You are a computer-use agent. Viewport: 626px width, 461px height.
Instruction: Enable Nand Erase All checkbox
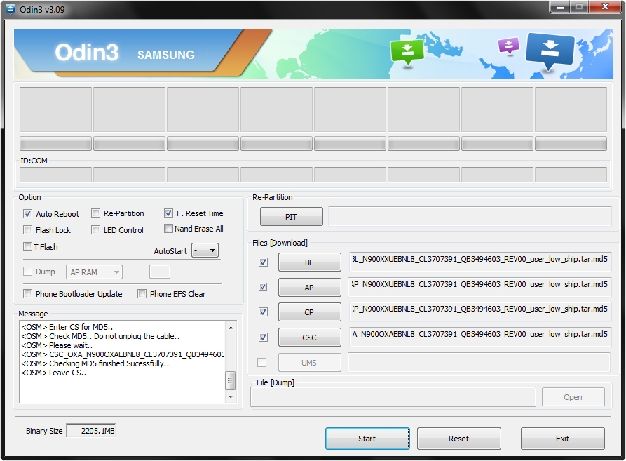[x=169, y=229]
